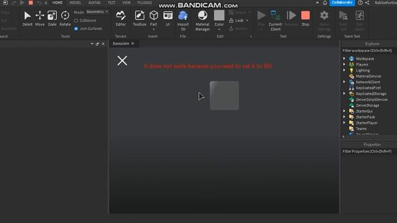Click the Color swatch in Edit group
397x223 pixels.
(x=219, y=15)
